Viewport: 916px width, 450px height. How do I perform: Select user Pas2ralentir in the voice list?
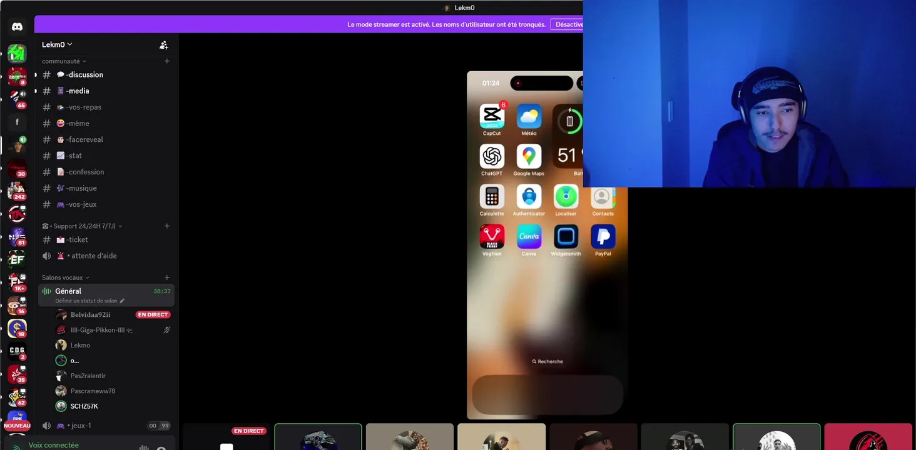click(x=88, y=376)
